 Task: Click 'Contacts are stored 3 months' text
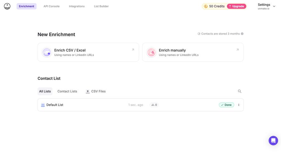220,34
